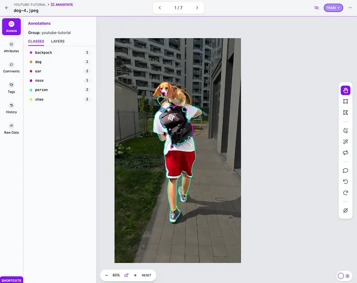The height and width of the screenshot is (283, 357).
Task: Open the Attributes panel
Action: click(x=11, y=48)
